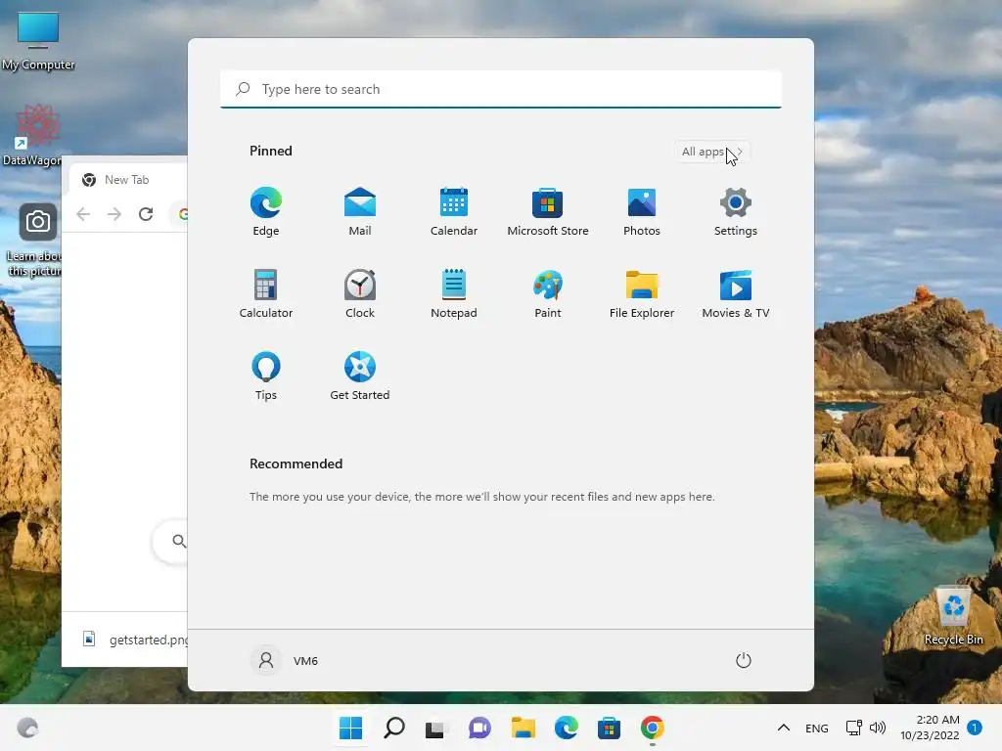Click Chrome back arrow button
This screenshot has width=1002, height=751.
click(x=83, y=214)
